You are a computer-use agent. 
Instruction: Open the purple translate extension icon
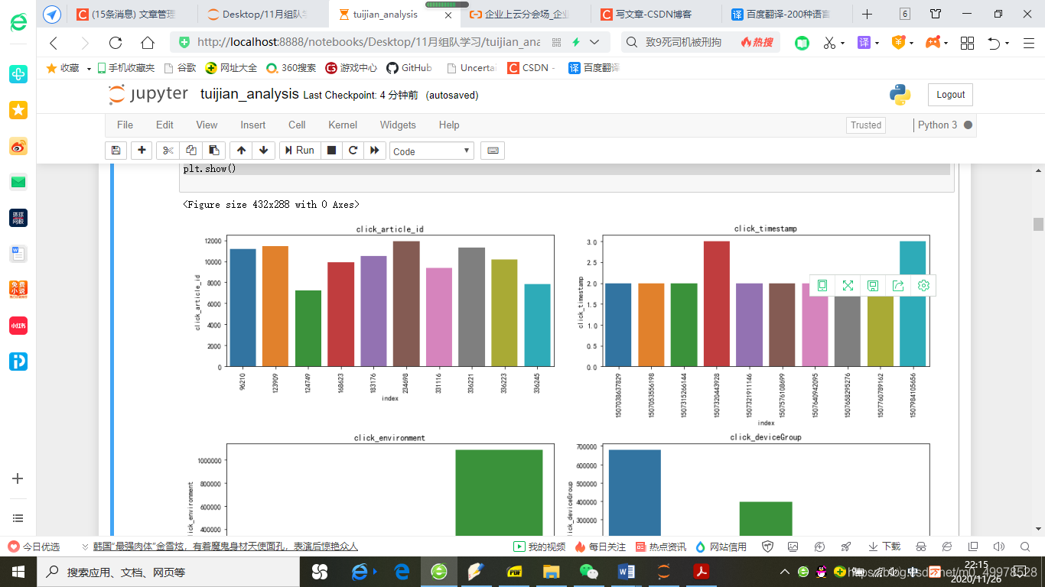[864, 43]
